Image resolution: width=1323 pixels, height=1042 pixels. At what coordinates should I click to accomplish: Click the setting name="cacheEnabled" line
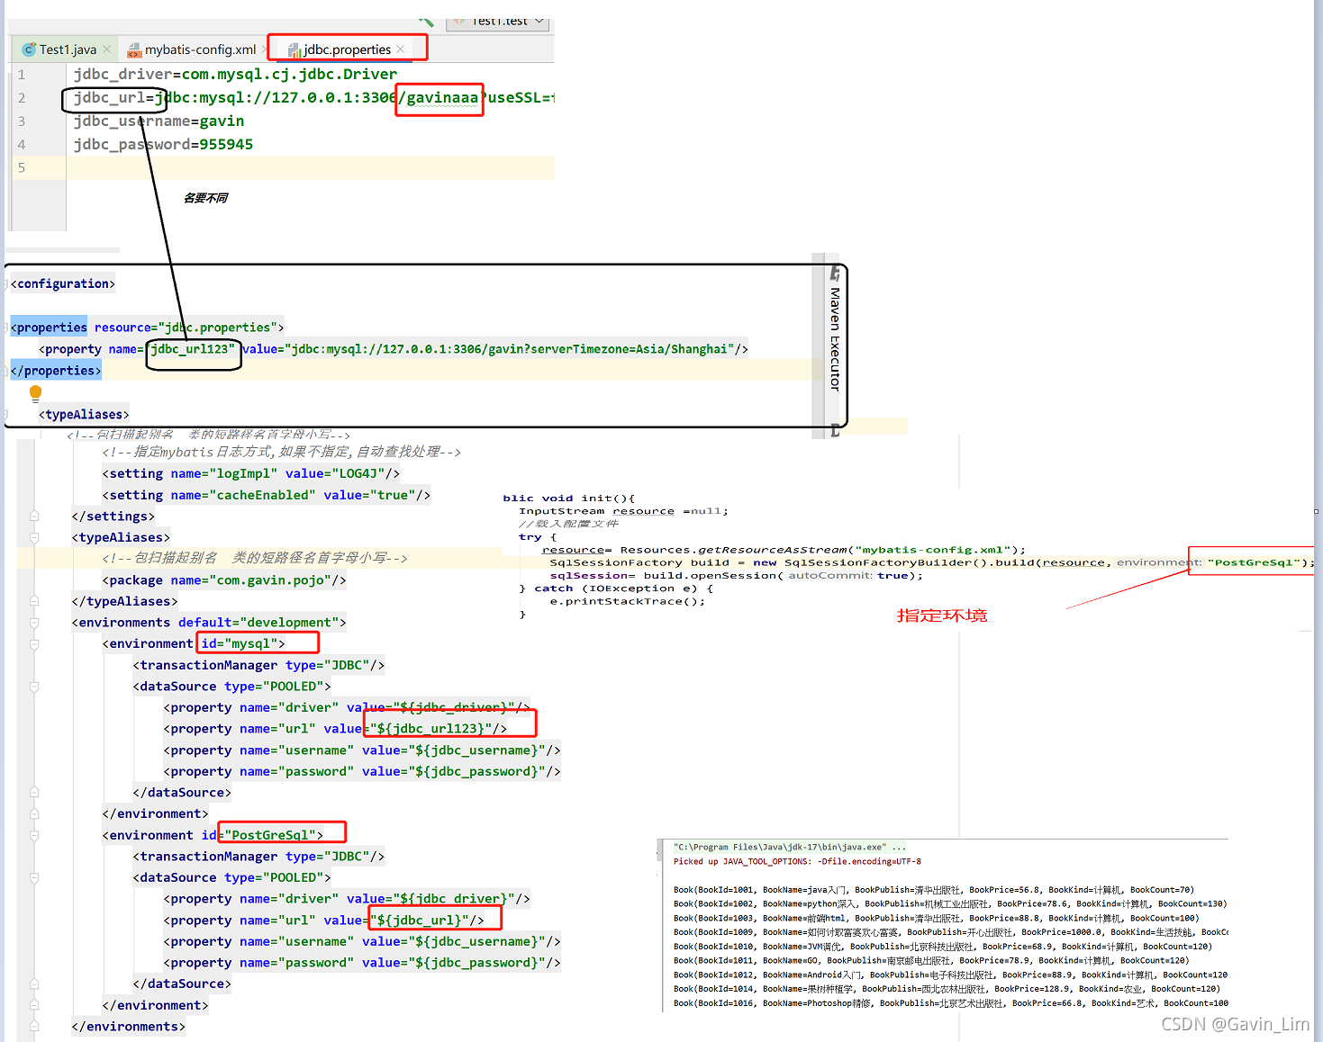click(x=267, y=495)
